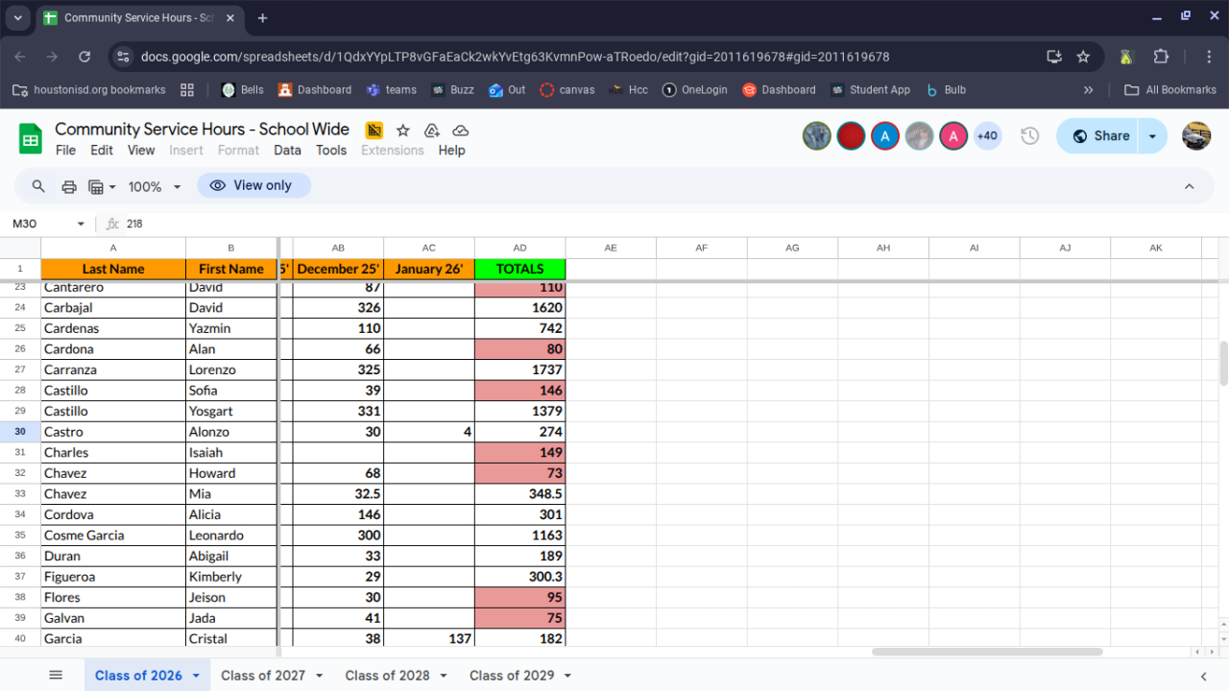Open the Google account profile picture
Screen dimensions: 1229x691
1196,136
